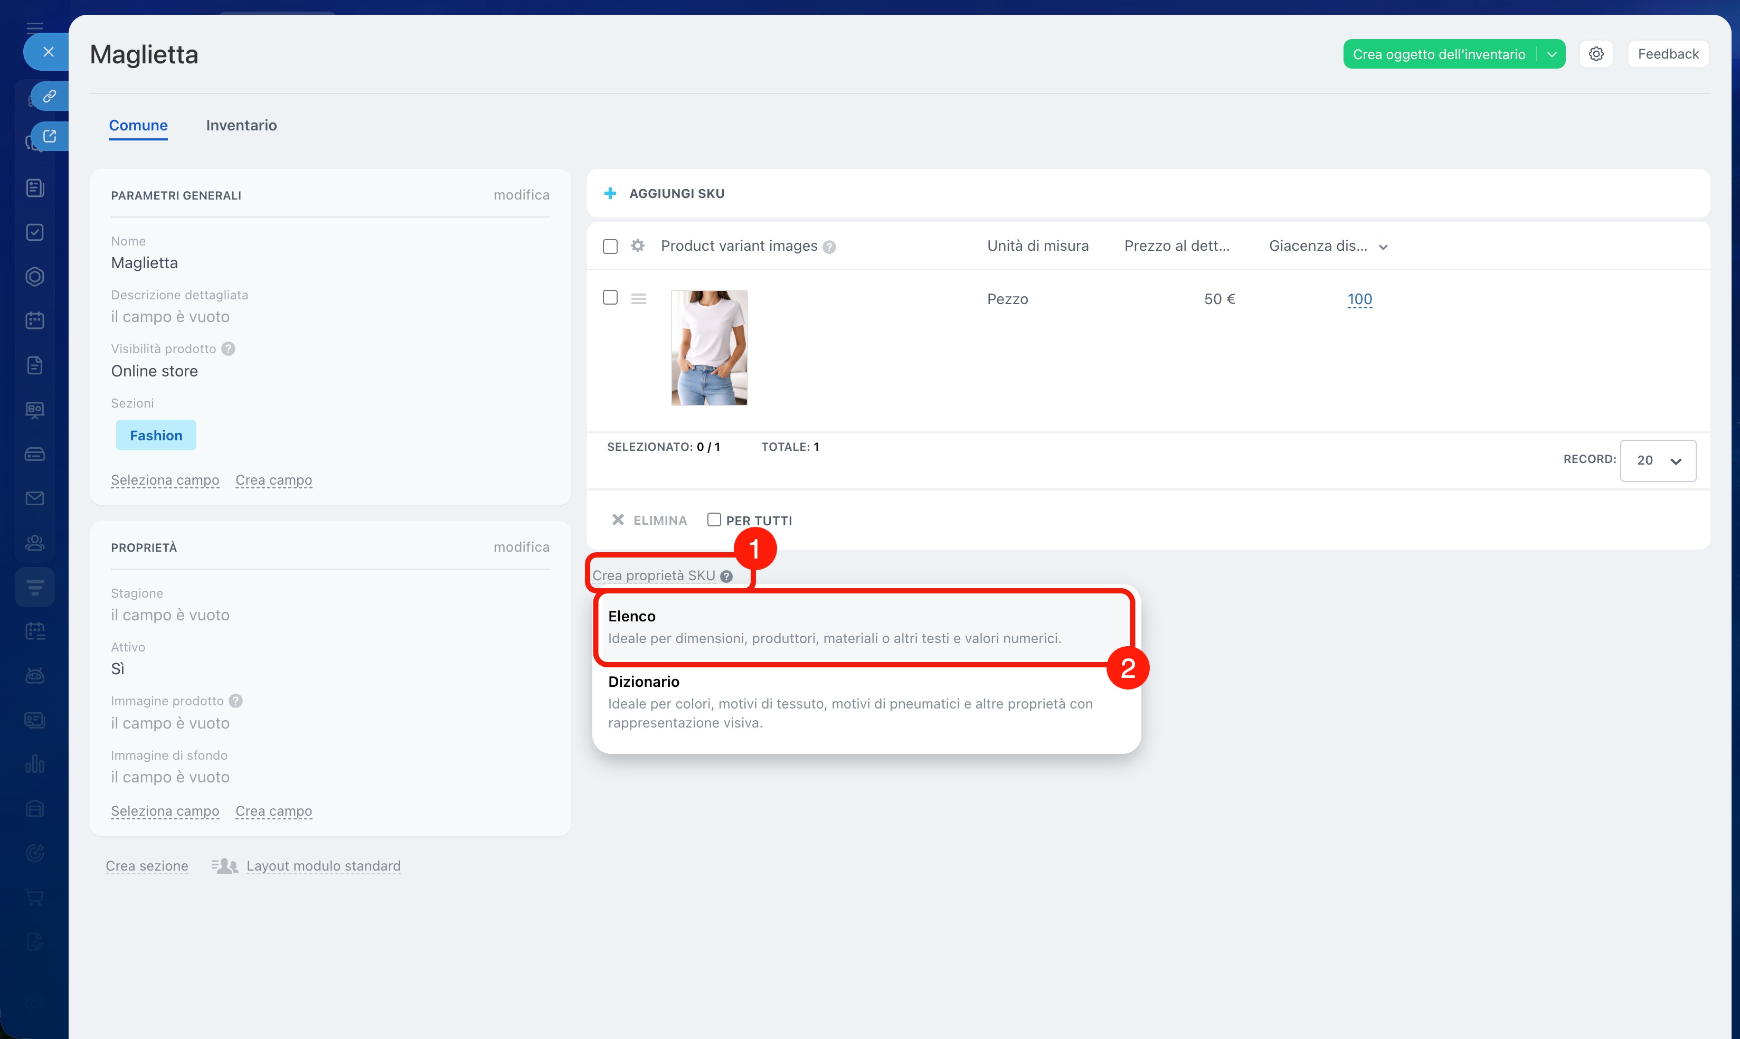Viewport: 1740px width, 1039px height.
Task: Tick the select-all checkbox in the SKU header
Action: click(610, 247)
